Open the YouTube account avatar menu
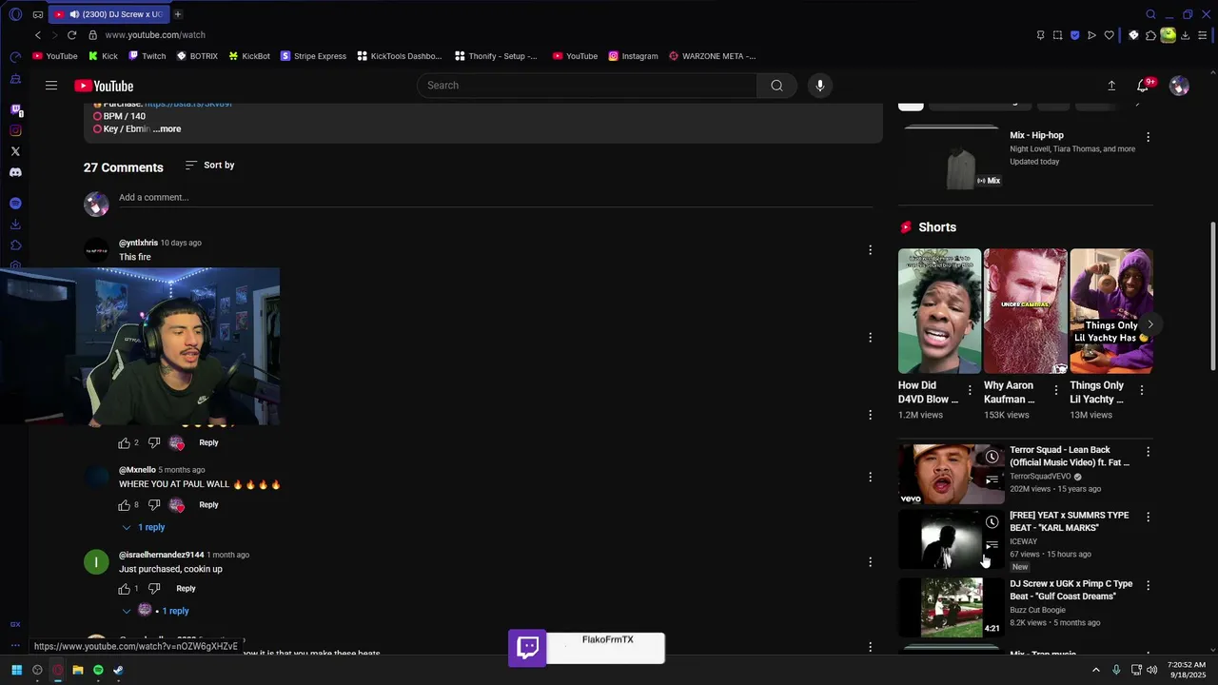Image resolution: width=1218 pixels, height=685 pixels. tap(1179, 86)
